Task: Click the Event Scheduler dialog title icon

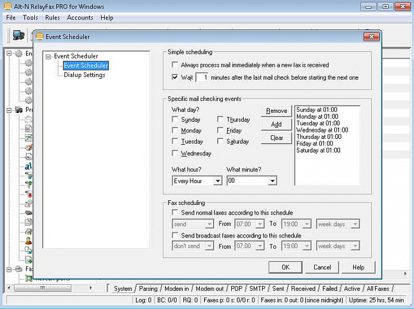Action: tap(40, 37)
